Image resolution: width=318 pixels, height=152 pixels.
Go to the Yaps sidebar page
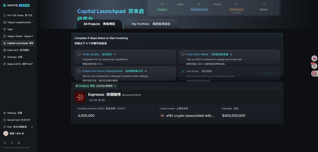pyautogui.click(x=18, y=29)
